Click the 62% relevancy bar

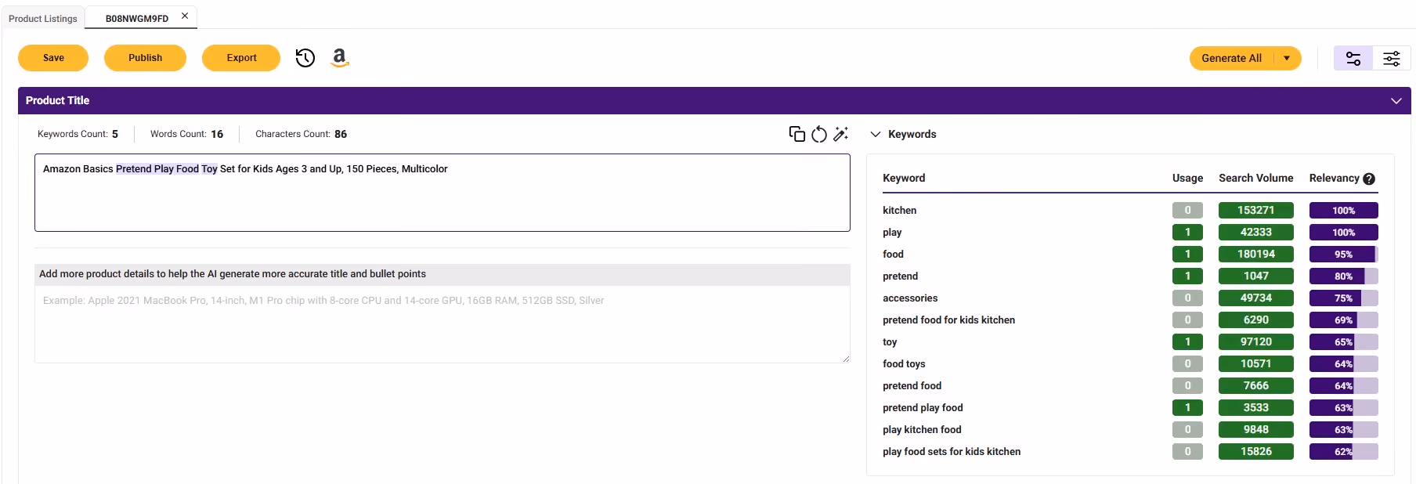point(1343,452)
